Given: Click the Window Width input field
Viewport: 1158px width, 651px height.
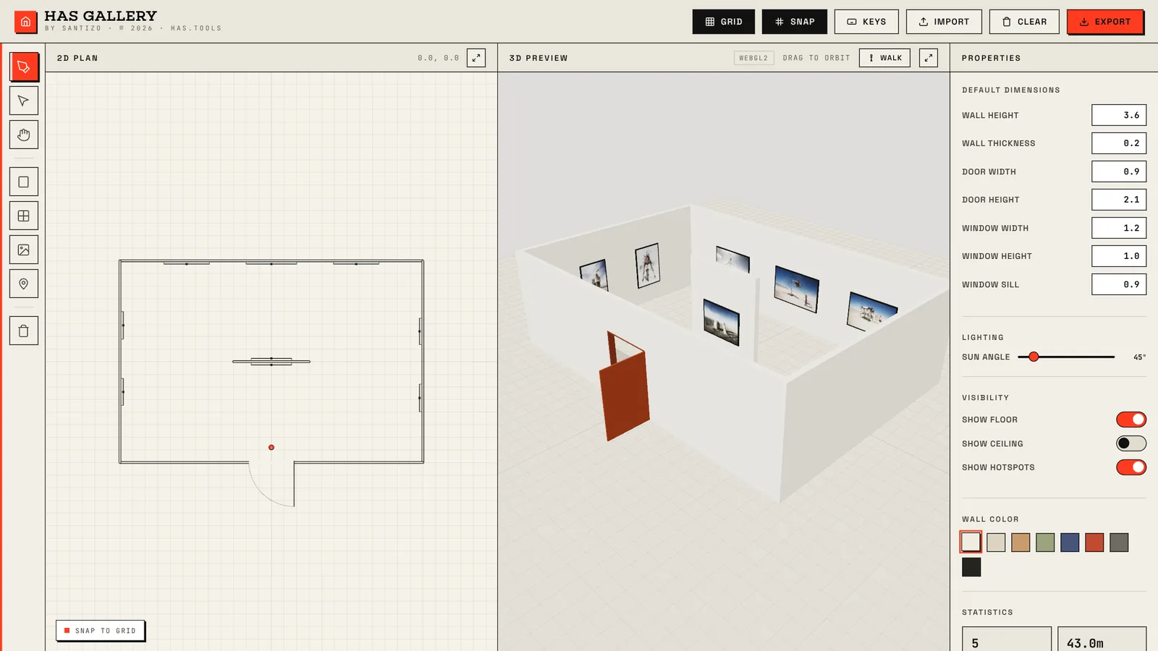Looking at the screenshot, I should pos(1119,228).
